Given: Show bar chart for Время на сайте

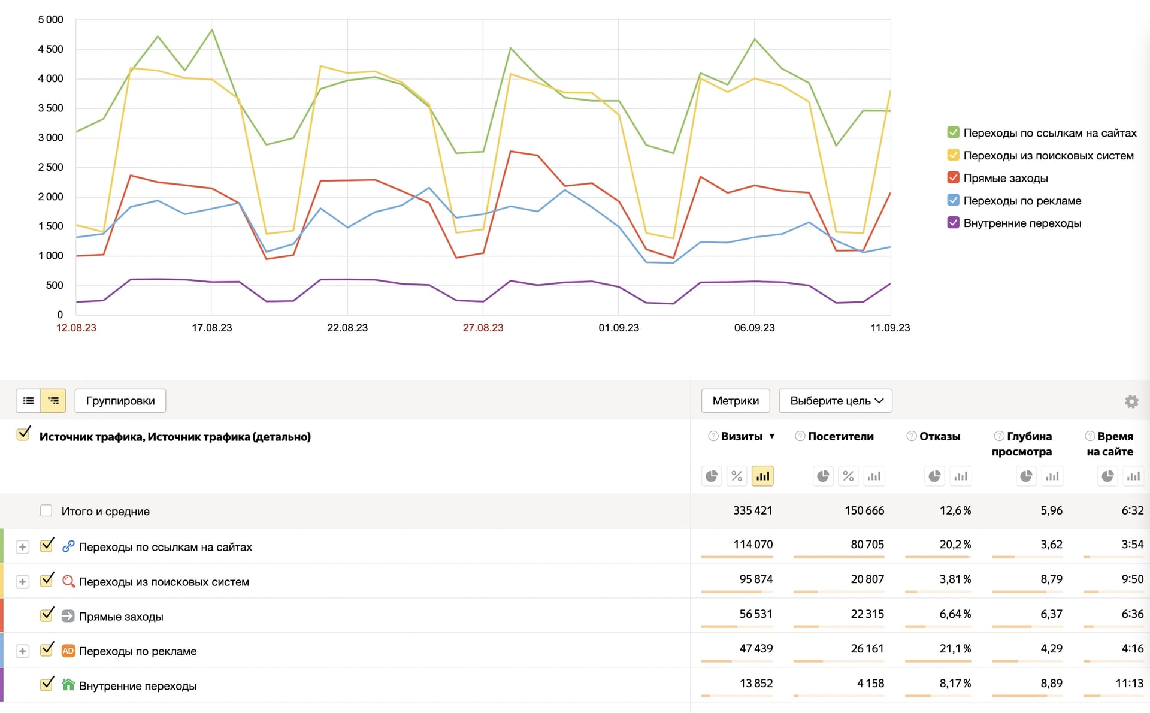Looking at the screenshot, I should (1133, 476).
